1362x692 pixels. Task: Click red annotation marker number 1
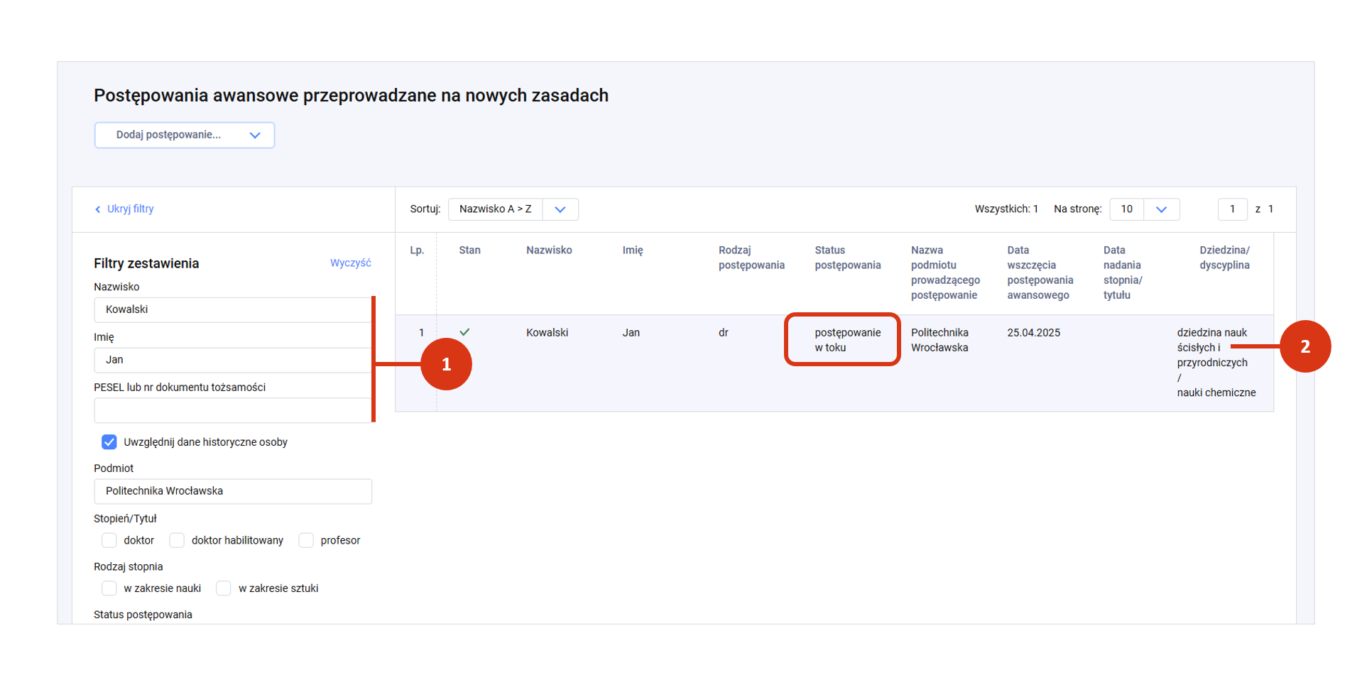coord(446,364)
